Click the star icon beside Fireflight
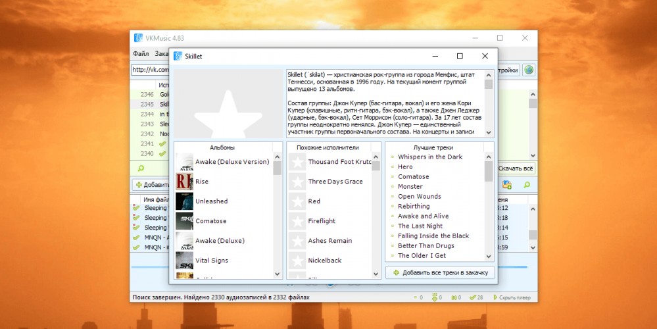 297,221
